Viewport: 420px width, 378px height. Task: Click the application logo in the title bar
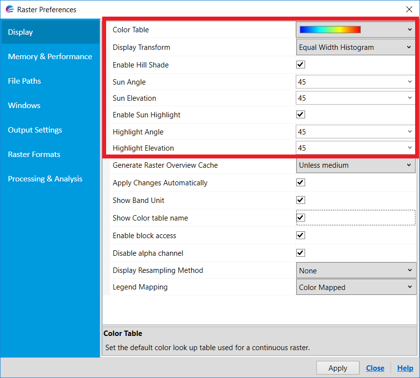pyautogui.click(x=10, y=9)
